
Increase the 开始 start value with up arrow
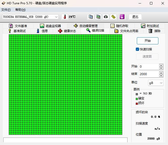pyautogui.click(x=161, y=65)
